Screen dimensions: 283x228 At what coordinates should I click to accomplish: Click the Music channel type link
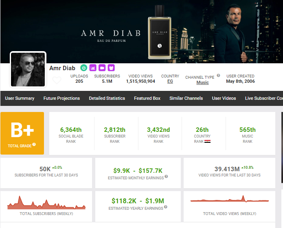click(202, 82)
